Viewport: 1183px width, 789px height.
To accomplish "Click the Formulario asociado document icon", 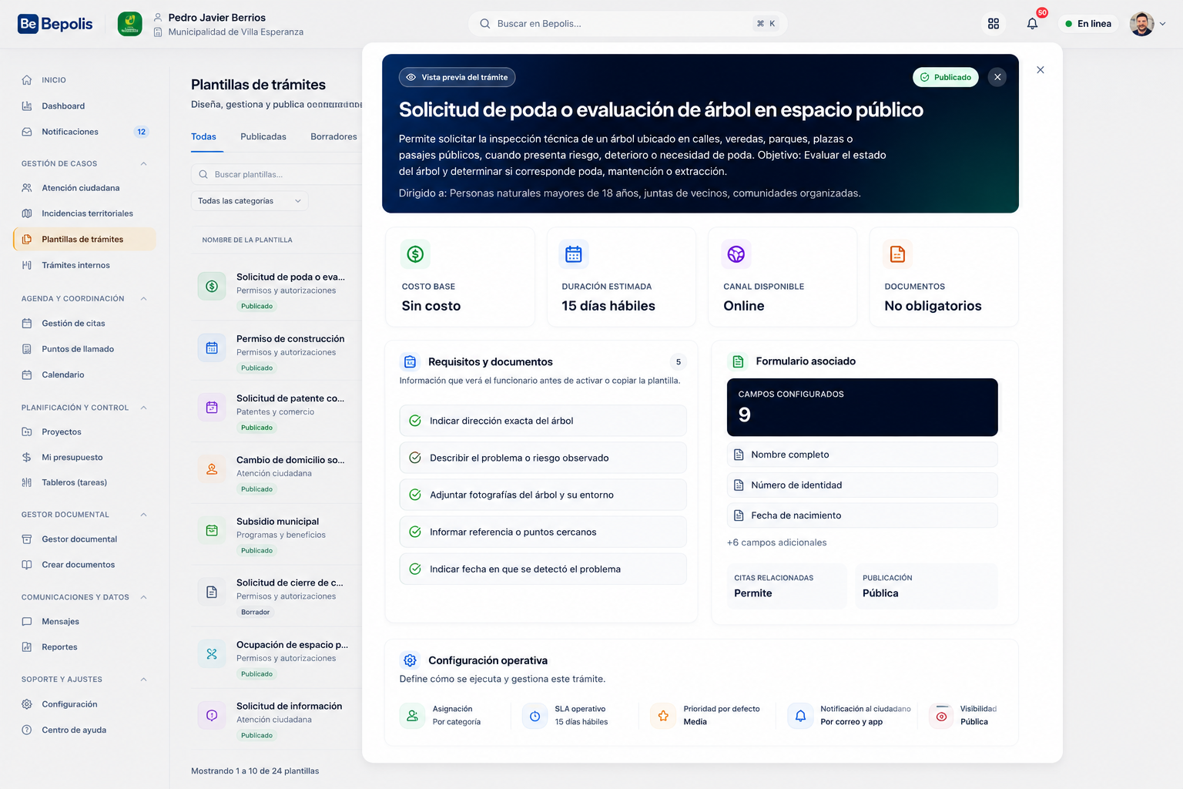I will (x=738, y=361).
